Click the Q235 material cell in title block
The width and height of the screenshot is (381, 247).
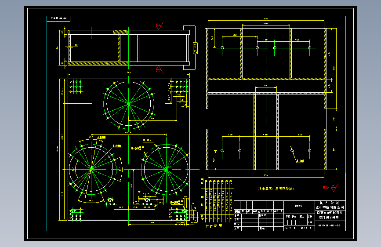tap(299, 207)
